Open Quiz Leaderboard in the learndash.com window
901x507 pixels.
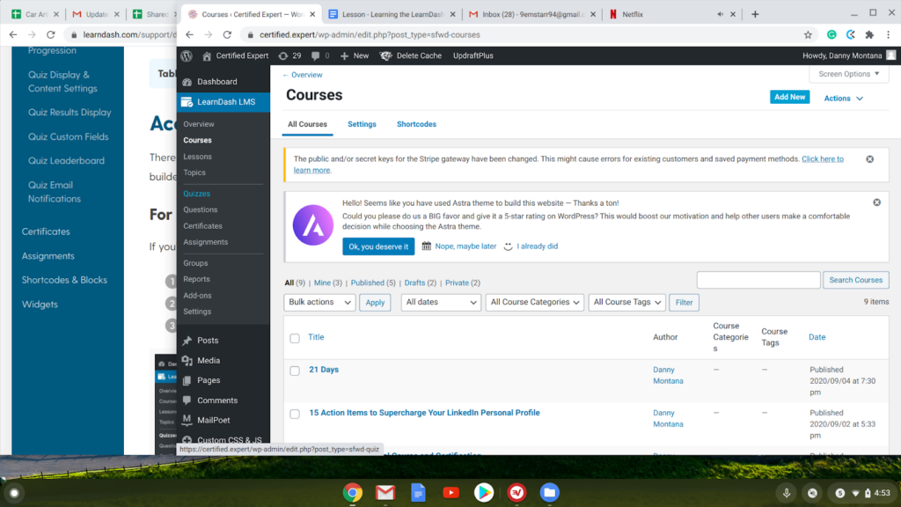click(67, 161)
